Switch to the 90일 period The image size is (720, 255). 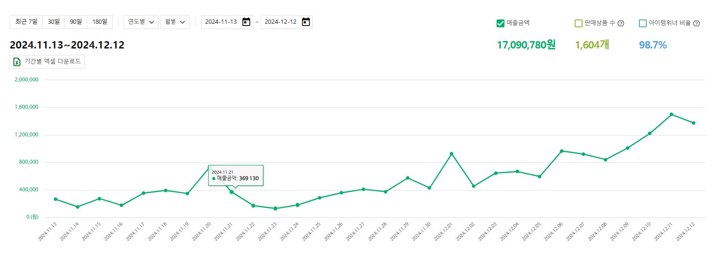(x=76, y=22)
